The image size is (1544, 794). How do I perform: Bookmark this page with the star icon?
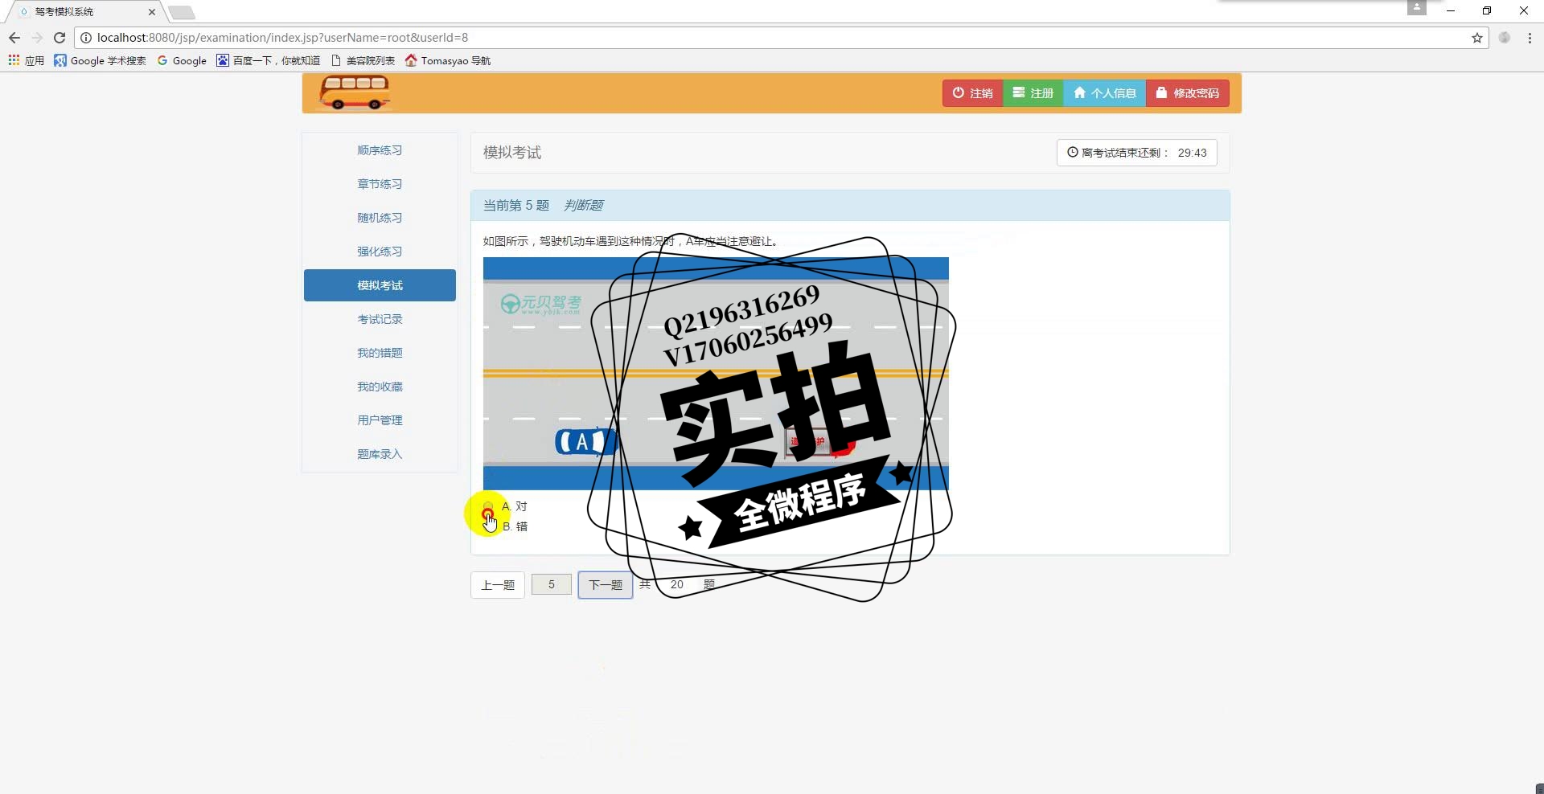1477,38
